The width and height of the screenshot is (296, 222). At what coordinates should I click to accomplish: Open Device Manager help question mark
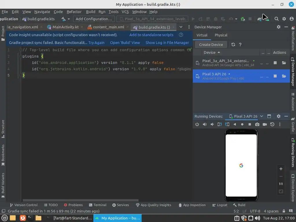(x=240, y=45)
